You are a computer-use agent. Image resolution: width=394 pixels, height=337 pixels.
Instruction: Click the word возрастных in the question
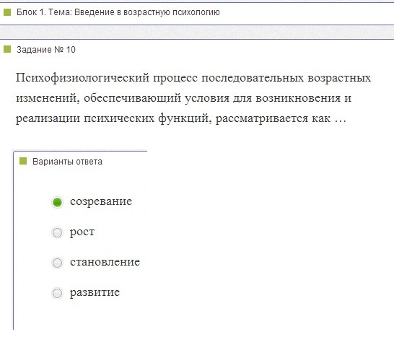tap(339, 78)
